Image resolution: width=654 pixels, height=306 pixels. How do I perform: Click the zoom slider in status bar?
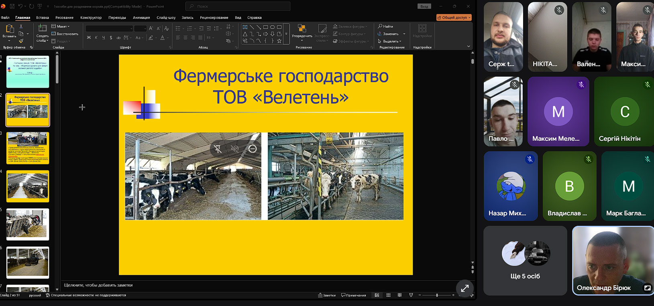click(x=437, y=295)
